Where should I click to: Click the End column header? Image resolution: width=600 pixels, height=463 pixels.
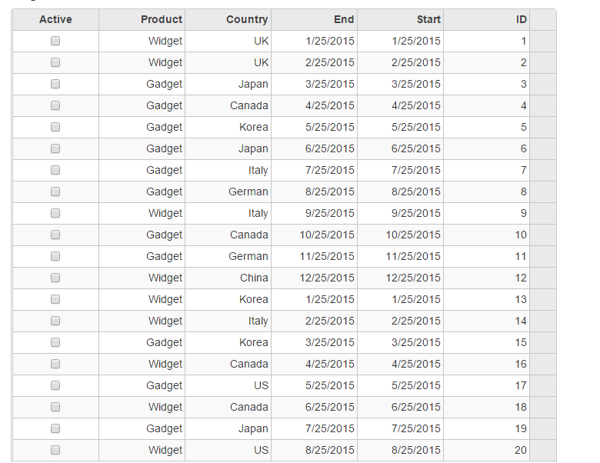315,20
